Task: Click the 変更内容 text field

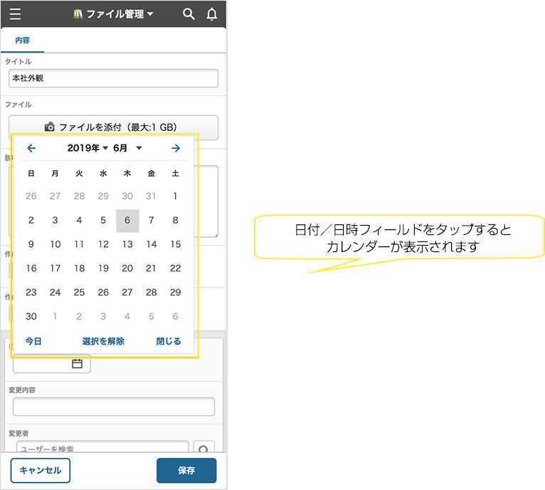Action: pos(114,407)
